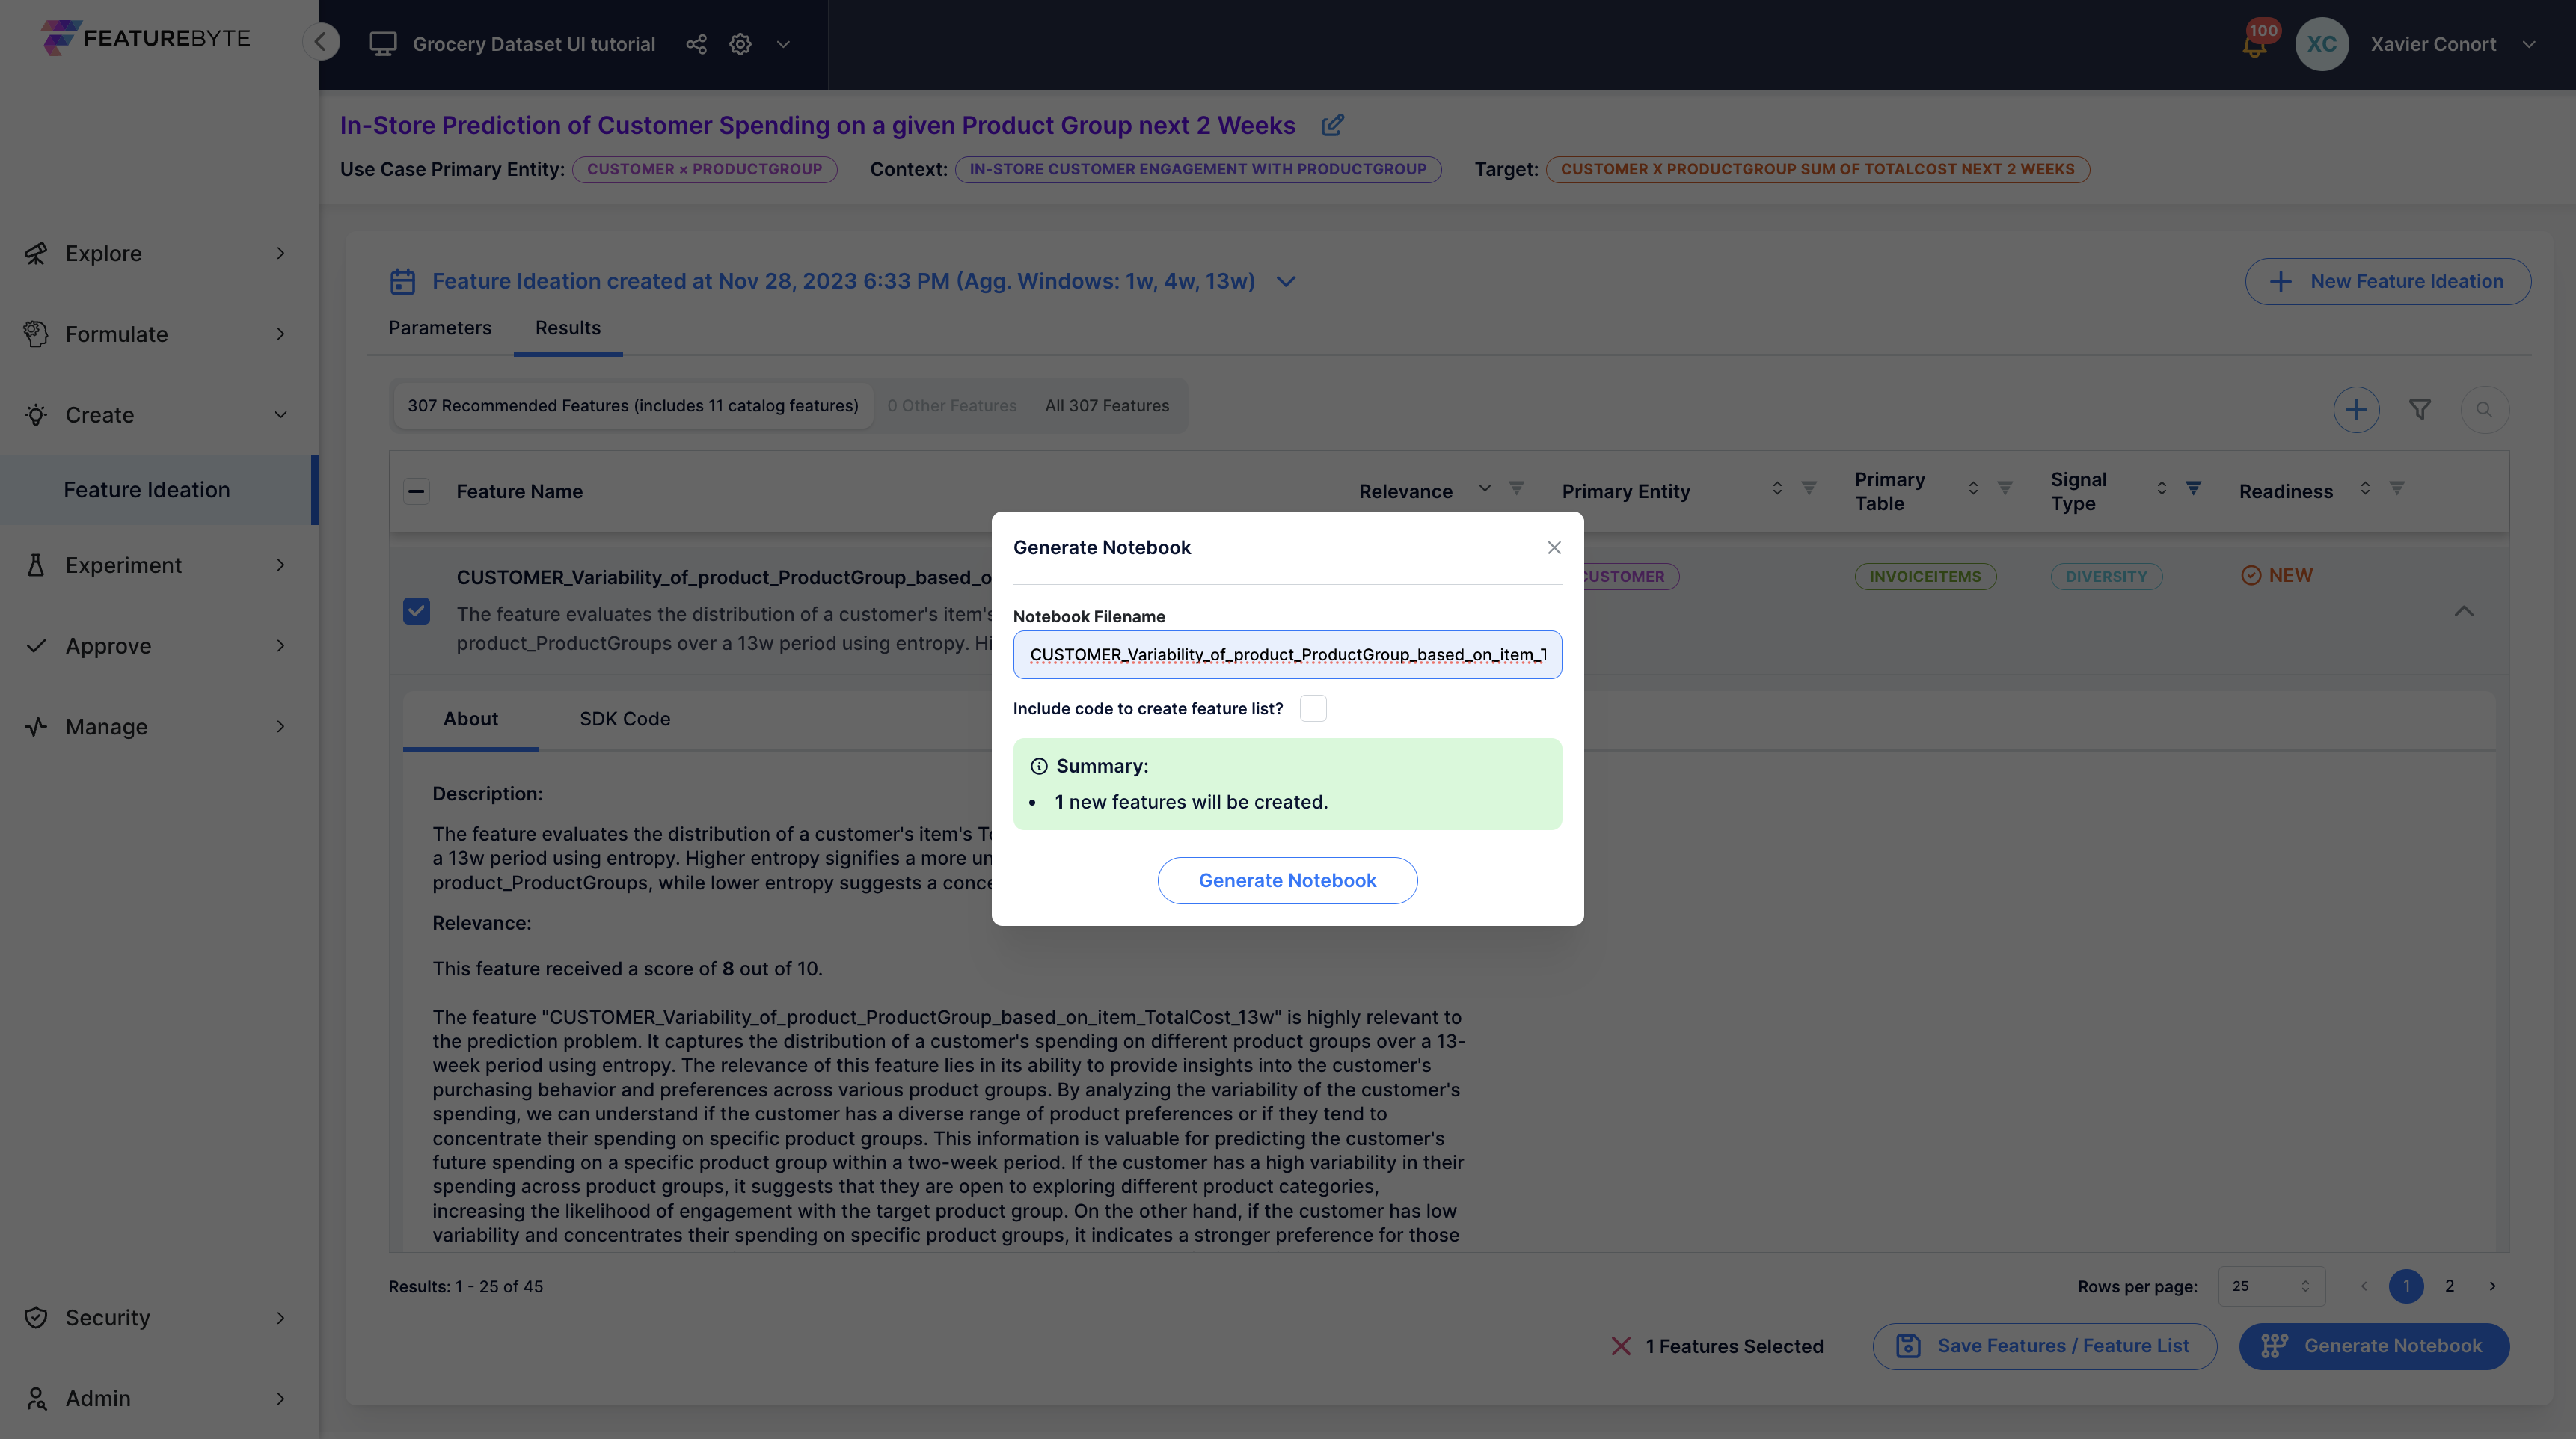Collapse the Create sidebar section
This screenshot has width=2576, height=1439.
pos(158,415)
